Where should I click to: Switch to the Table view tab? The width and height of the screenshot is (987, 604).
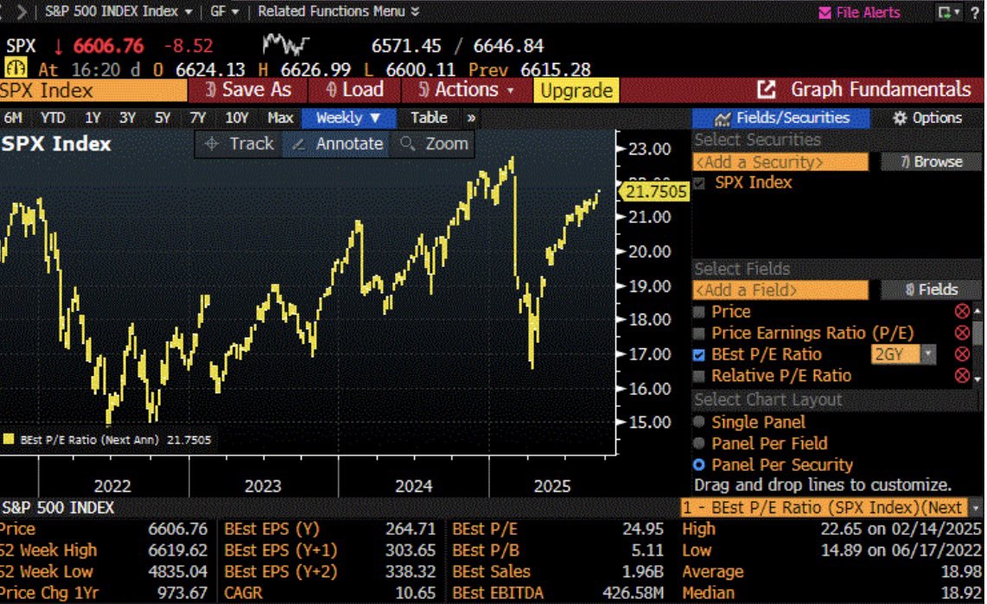click(429, 118)
